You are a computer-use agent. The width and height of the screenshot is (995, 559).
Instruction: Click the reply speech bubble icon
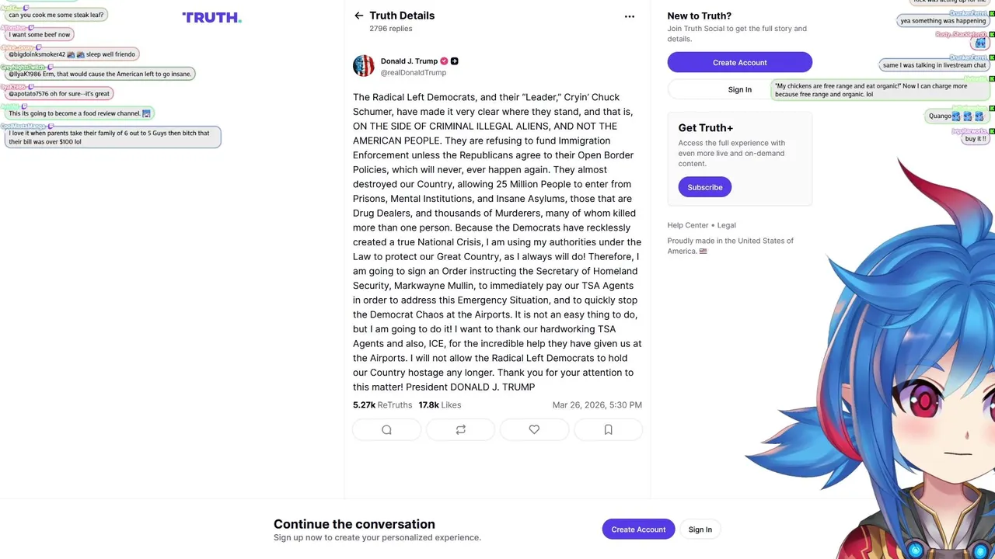tap(386, 429)
